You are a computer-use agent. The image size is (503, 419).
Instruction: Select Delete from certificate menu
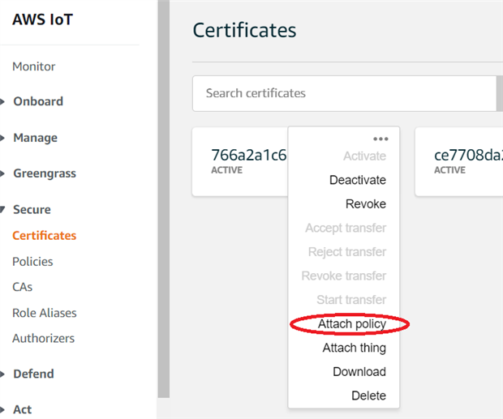click(x=368, y=395)
